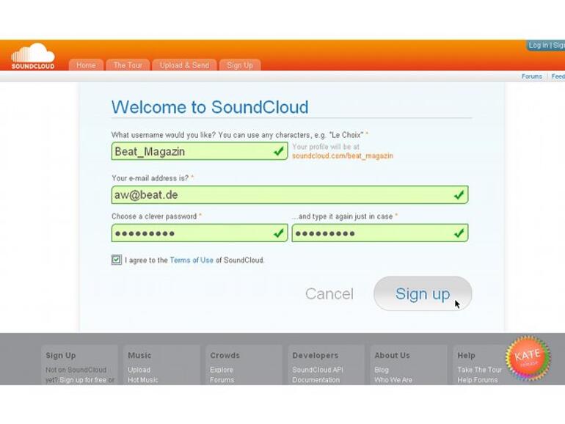Click Take The Tour in footer
The width and height of the screenshot is (565, 424).
click(480, 370)
